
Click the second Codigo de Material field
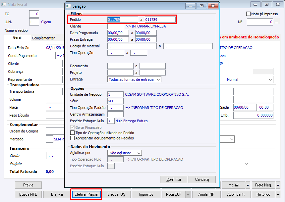coord(188,46)
